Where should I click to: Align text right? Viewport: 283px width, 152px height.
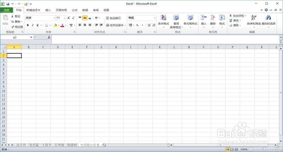90,25
